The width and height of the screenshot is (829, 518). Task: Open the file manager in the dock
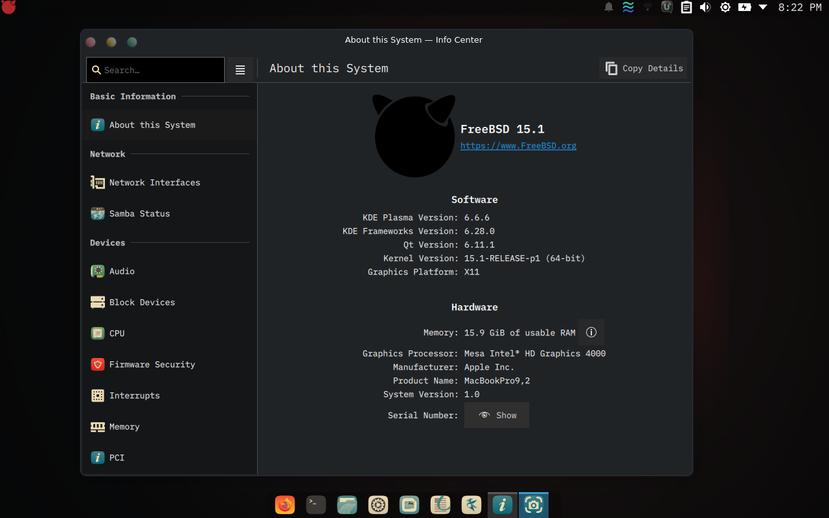(x=347, y=504)
